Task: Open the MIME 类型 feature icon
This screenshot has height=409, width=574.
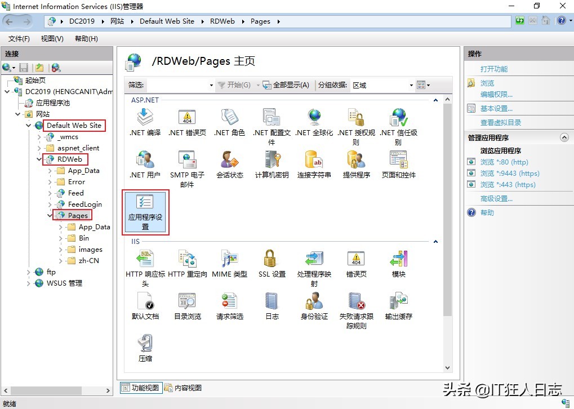Action: click(229, 264)
